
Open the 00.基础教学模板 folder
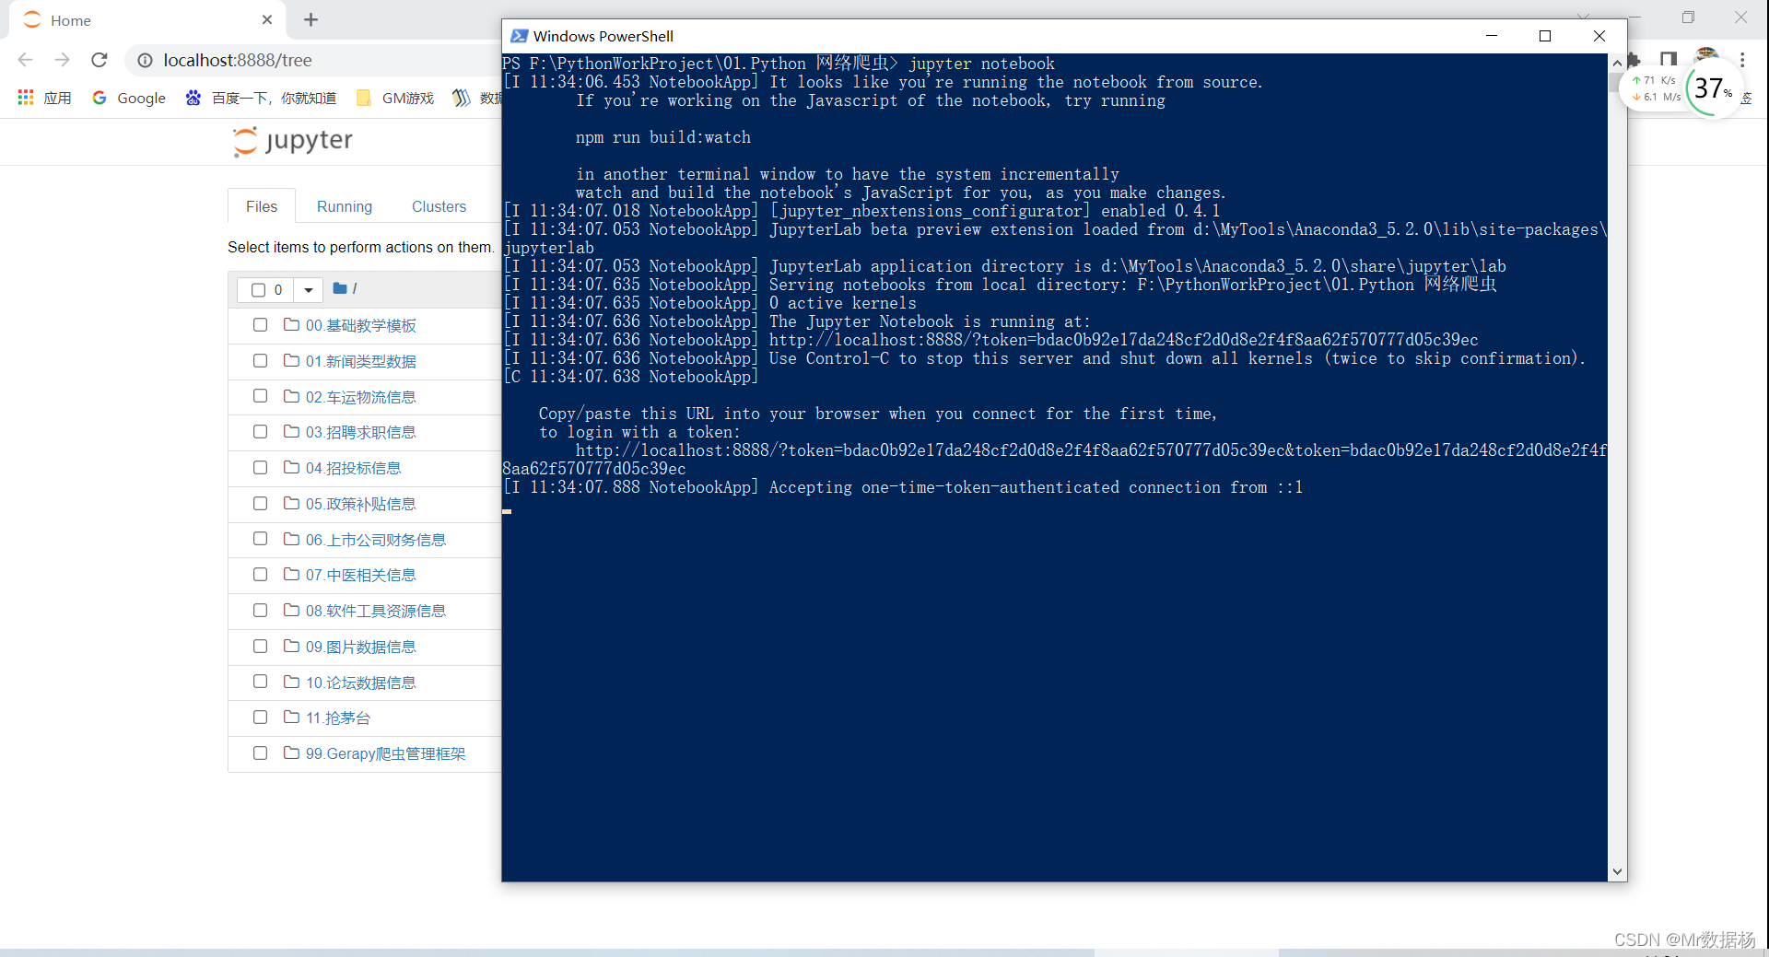(x=361, y=326)
